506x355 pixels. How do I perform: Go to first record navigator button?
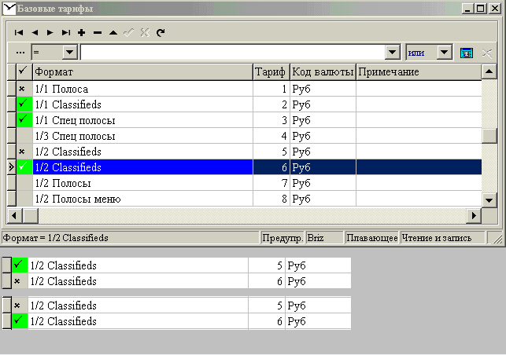coord(19,33)
